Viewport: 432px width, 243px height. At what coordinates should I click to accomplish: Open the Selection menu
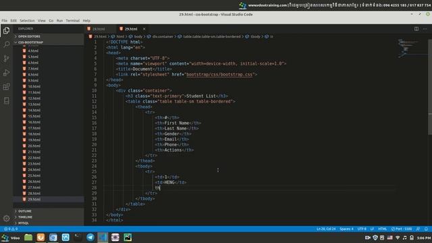27,21
